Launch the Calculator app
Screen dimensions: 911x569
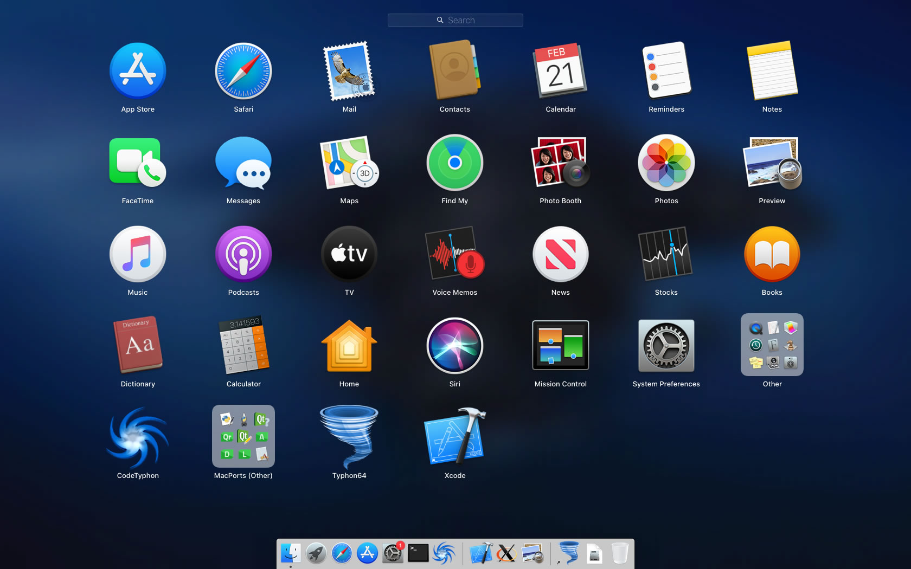243,345
